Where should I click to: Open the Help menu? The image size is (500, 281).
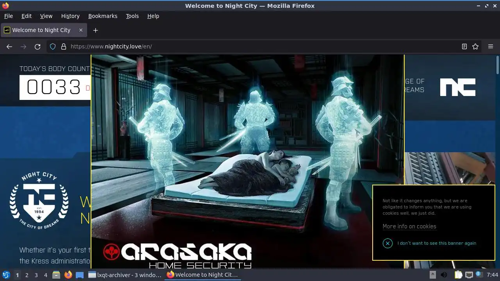point(153,16)
